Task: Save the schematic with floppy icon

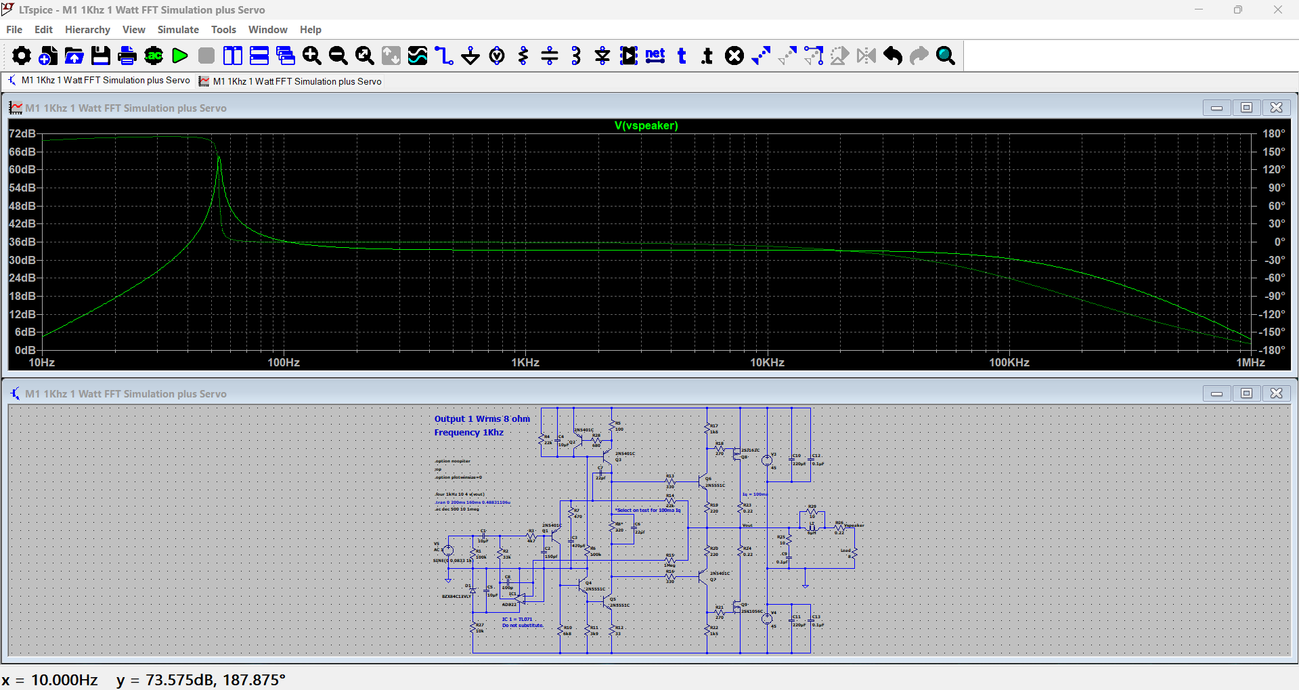Action: (101, 56)
